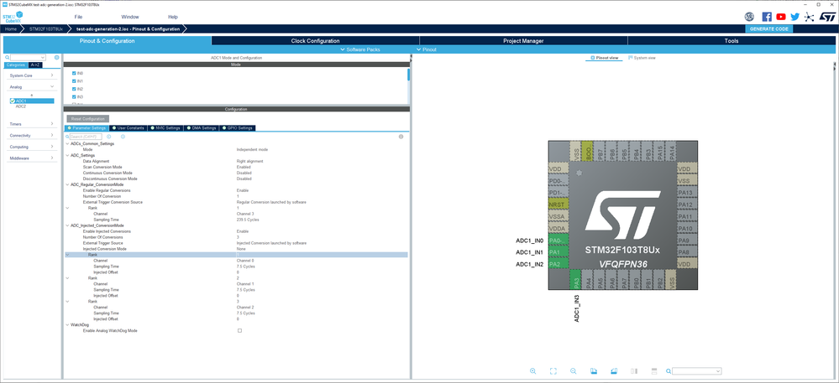Open the NVIC Settings tab

coord(165,128)
